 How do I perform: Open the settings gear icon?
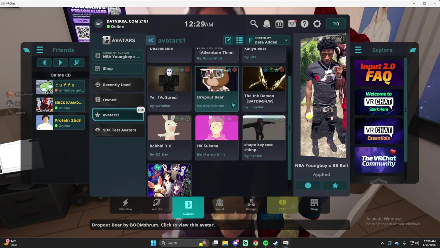(317, 24)
